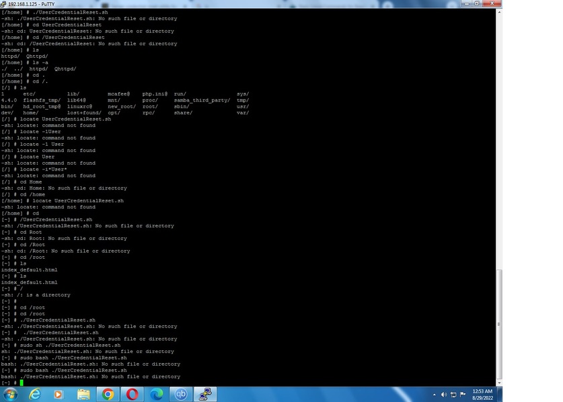Open the volume control in system tray
This screenshot has width=563, height=402.
tap(444, 395)
